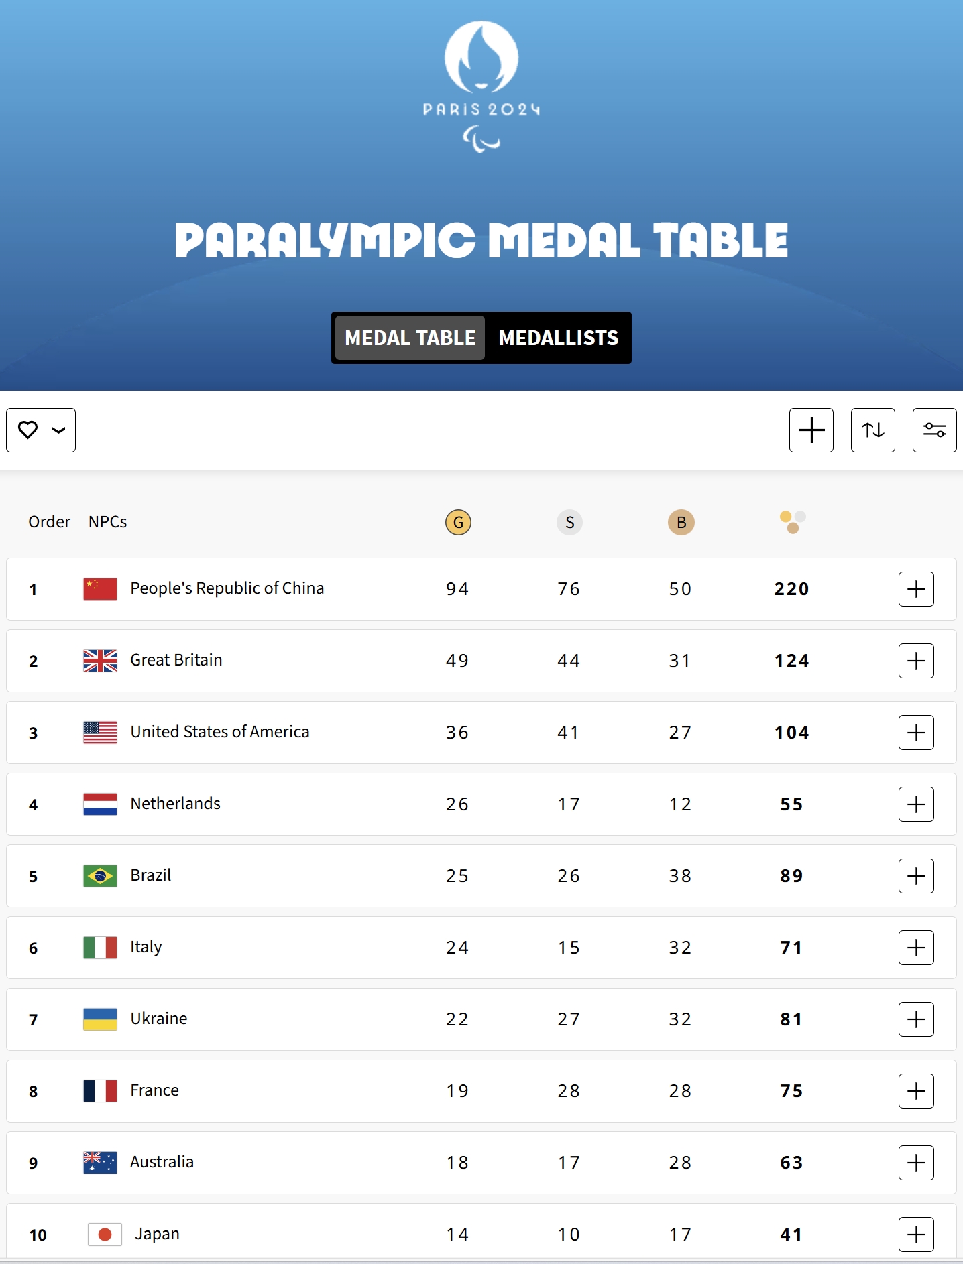The height and width of the screenshot is (1264, 963).
Task: Click the Ukraine flag thumbnail
Action: click(x=100, y=1019)
